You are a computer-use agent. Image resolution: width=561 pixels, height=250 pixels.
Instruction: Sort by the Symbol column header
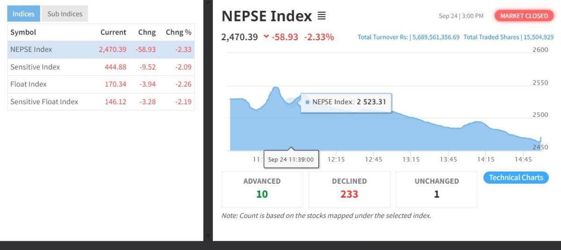point(23,32)
